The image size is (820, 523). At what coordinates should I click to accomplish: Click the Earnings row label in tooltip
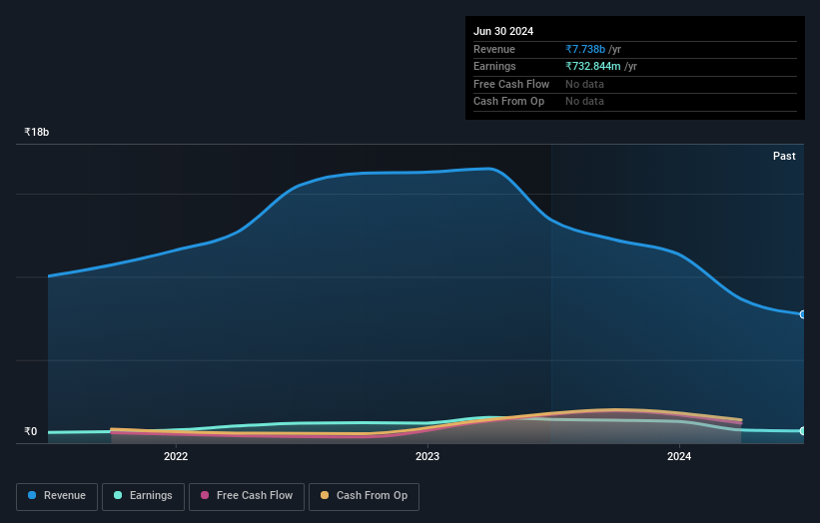(494, 66)
